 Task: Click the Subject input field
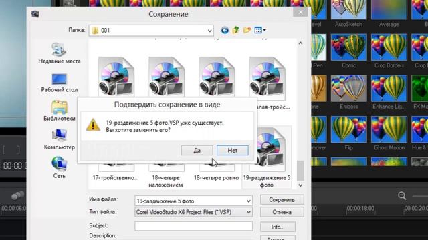point(193,226)
